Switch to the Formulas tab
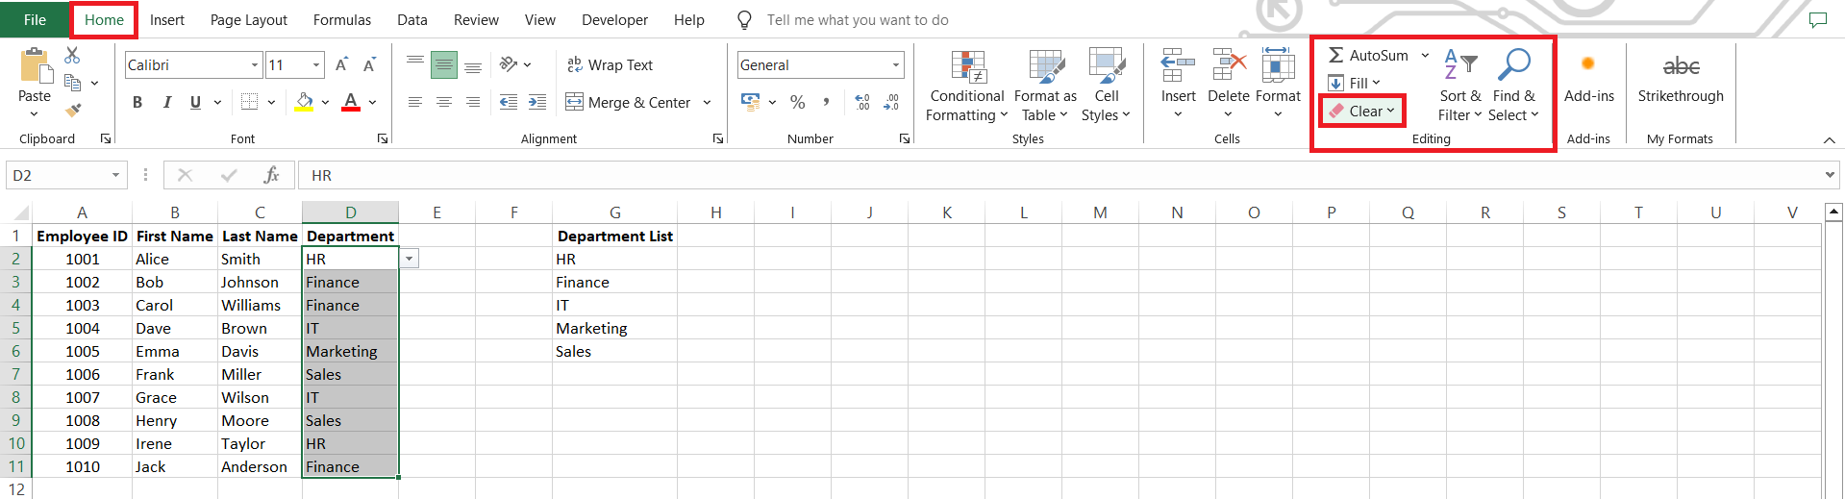Viewport: 1845px width, 499px height. (342, 19)
